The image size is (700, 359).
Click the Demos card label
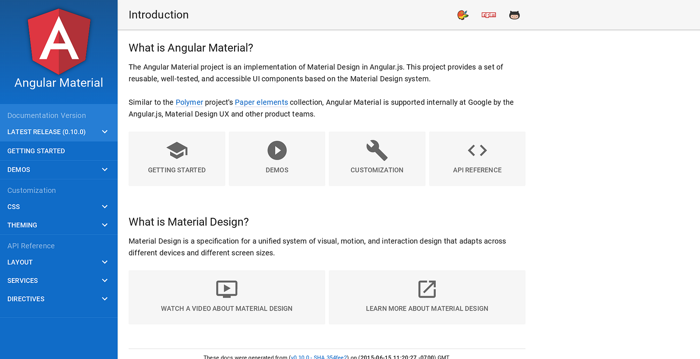[x=277, y=170]
